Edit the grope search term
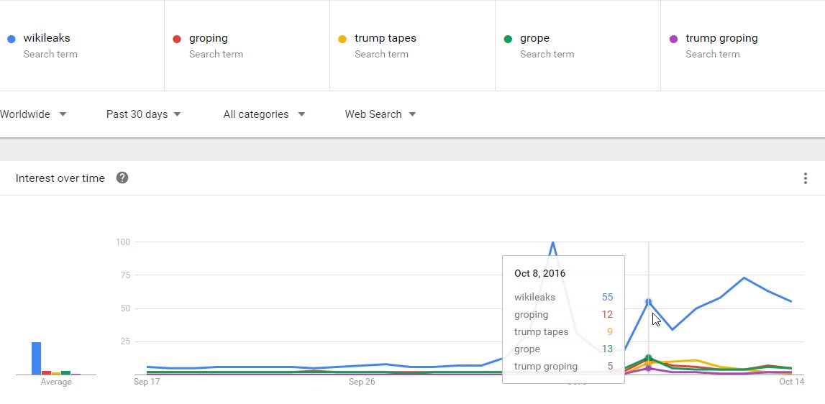This screenshot has width=825, height=404. point(534,38)
